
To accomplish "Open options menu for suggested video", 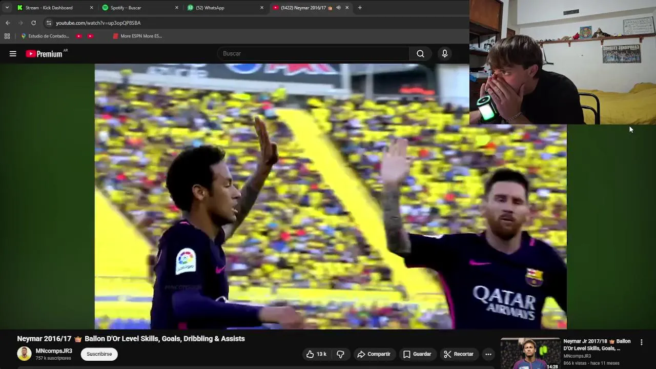I will click(641, 342).
